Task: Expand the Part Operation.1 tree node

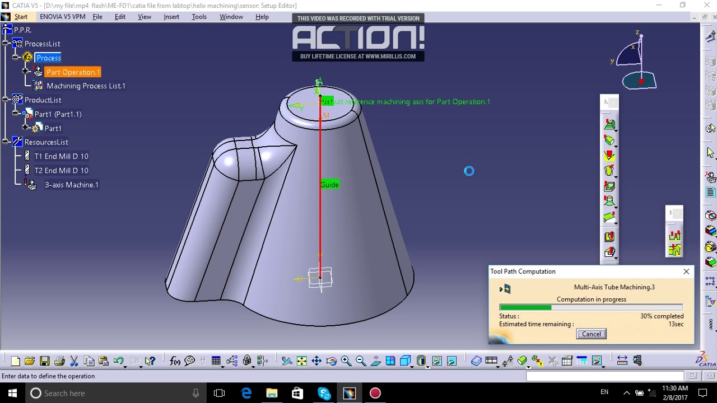Action: point(25,72)
